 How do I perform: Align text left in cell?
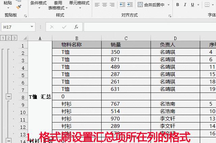(x=97, y=5)
